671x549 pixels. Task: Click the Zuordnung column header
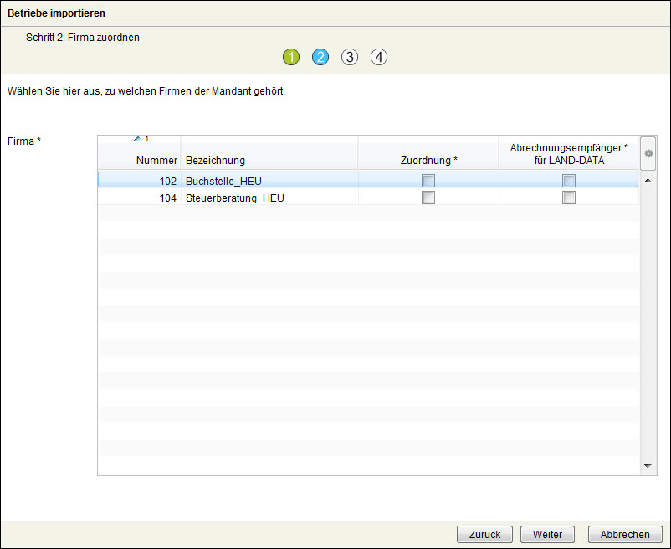429,160
